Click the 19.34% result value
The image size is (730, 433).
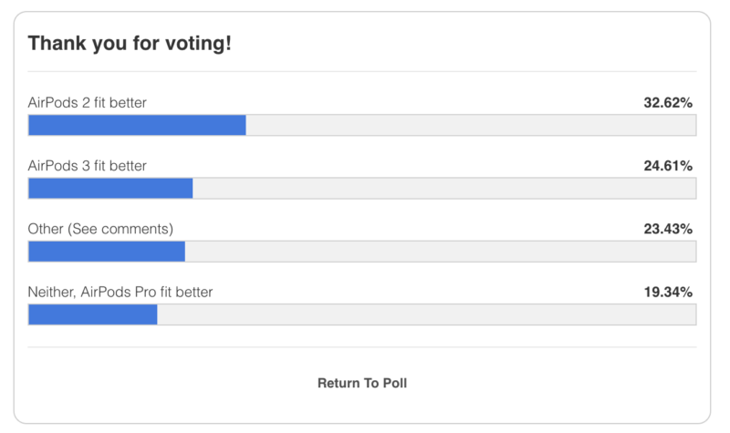(668, 292)
